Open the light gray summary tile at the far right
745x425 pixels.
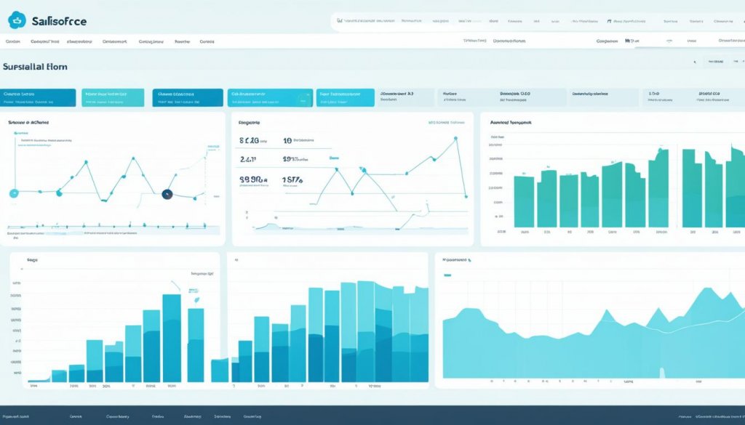pos(716,98)
